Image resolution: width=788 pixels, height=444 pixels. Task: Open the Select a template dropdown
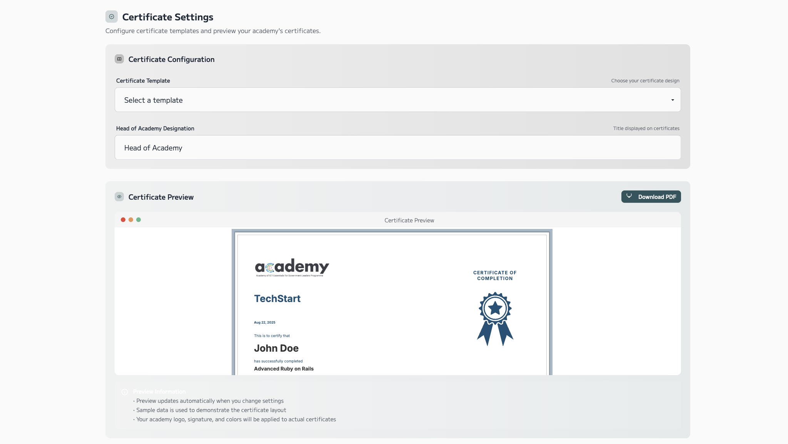tap(397, 100)
